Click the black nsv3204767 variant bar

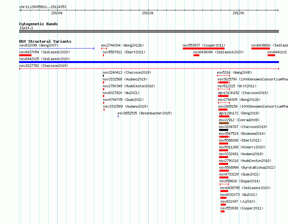coord(224,130)
